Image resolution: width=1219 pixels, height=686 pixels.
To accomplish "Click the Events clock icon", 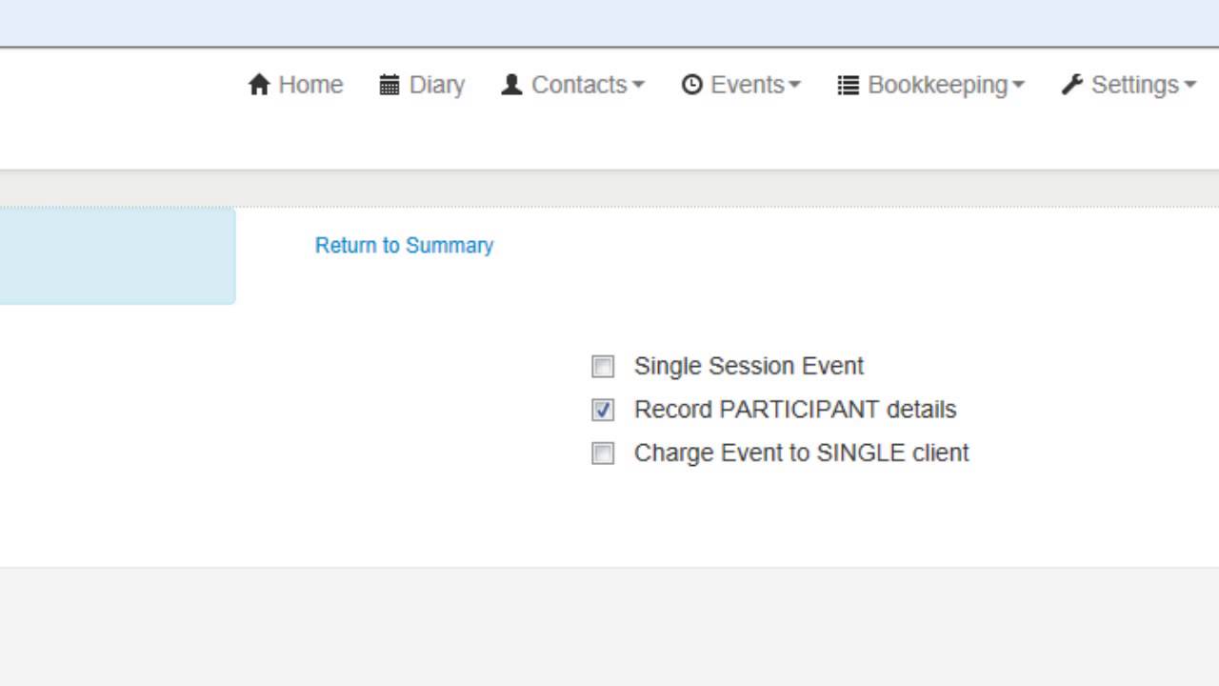I will coord(691,85).
